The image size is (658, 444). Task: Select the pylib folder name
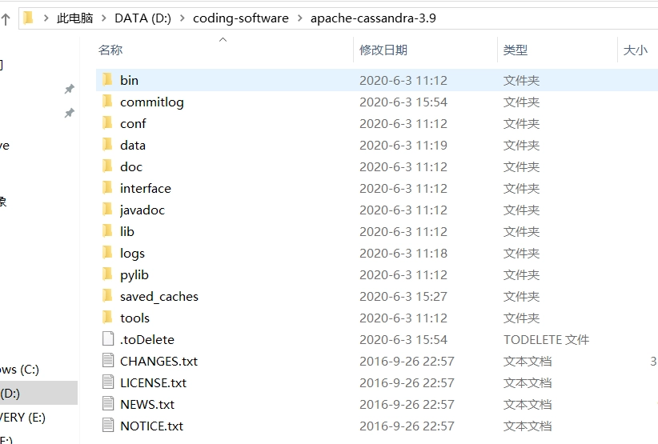click(x=134, y=275)
